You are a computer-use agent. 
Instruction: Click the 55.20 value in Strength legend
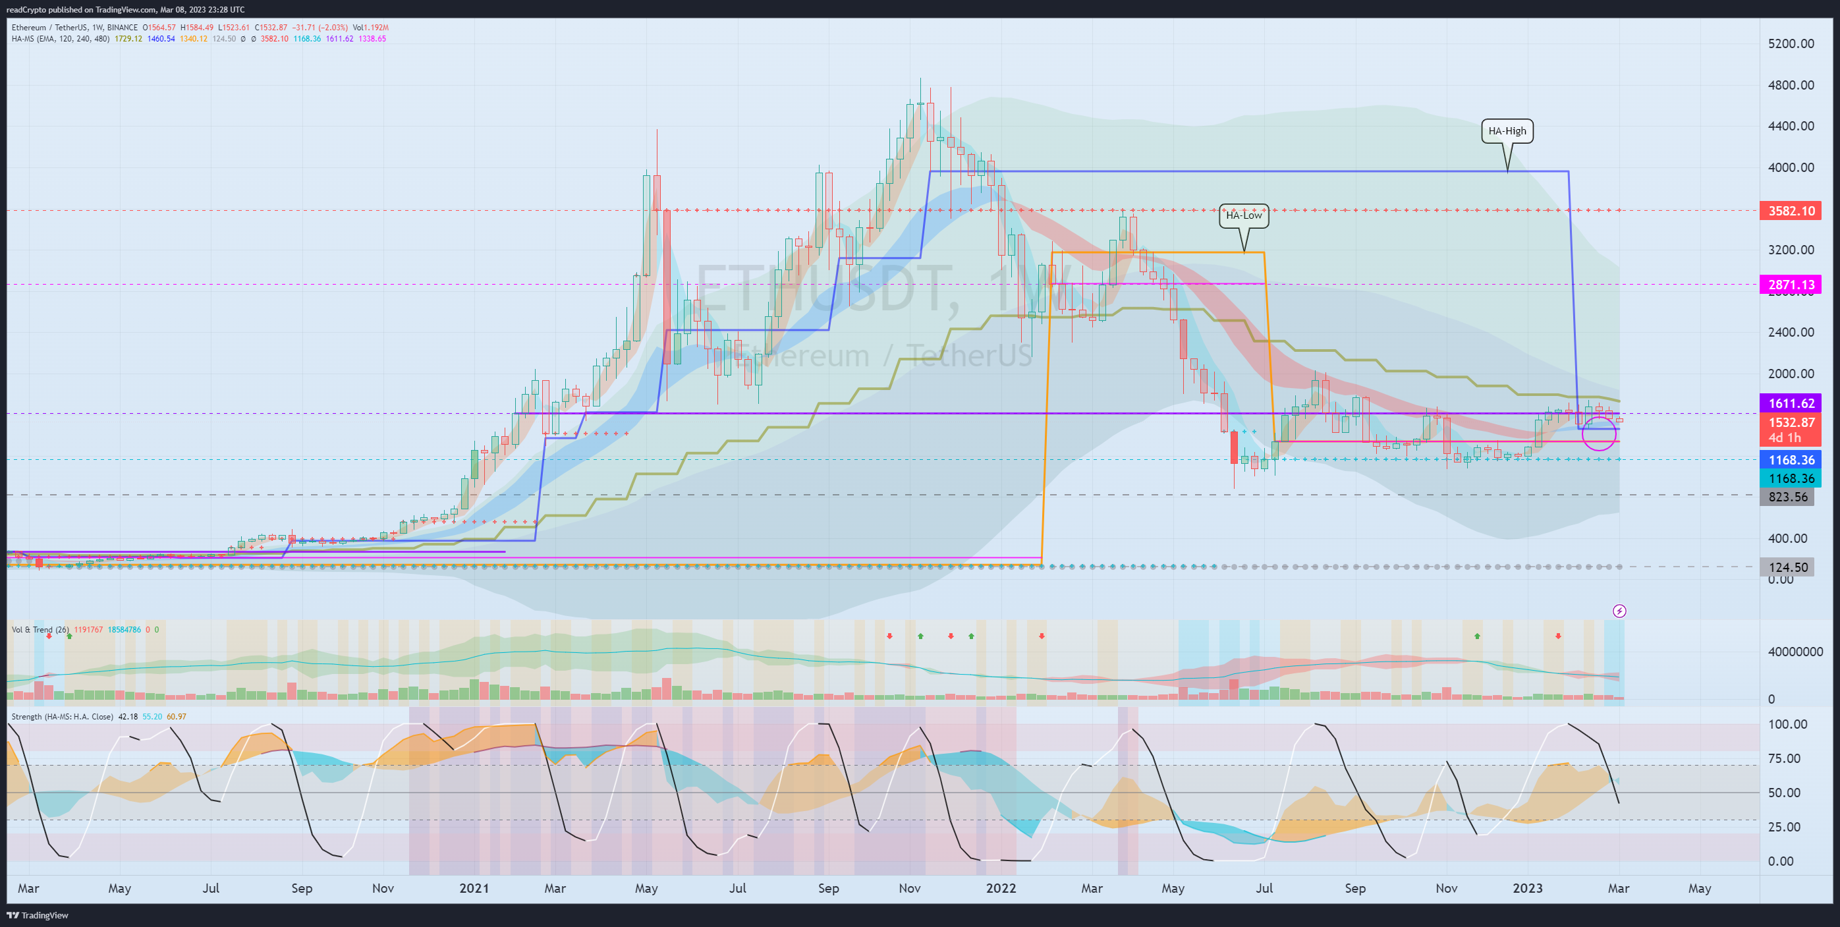[152, 716]
